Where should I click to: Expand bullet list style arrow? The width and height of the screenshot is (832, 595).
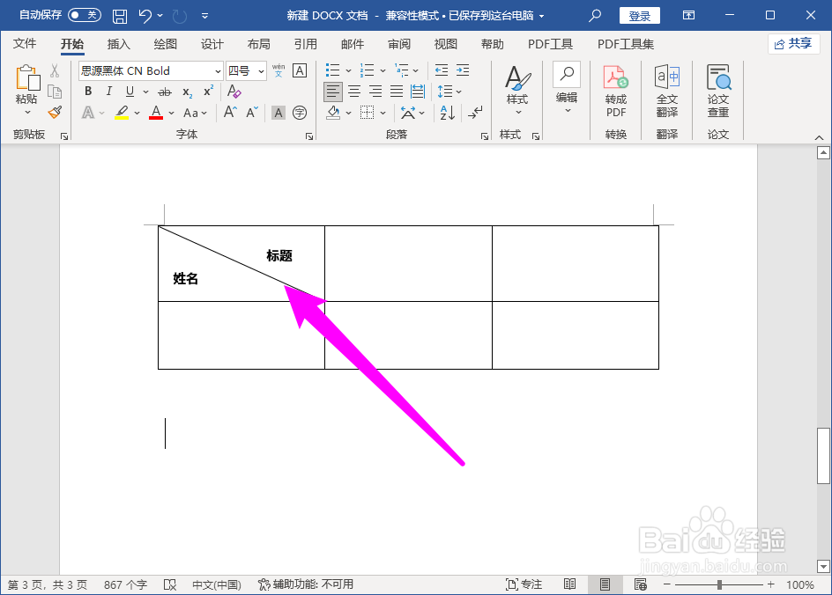[x=349, y=70]
